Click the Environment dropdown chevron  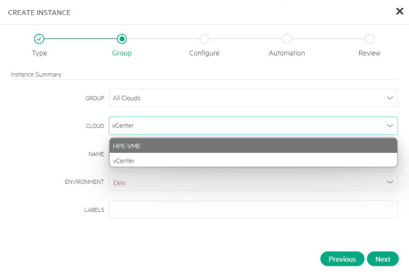click(390, 182)
